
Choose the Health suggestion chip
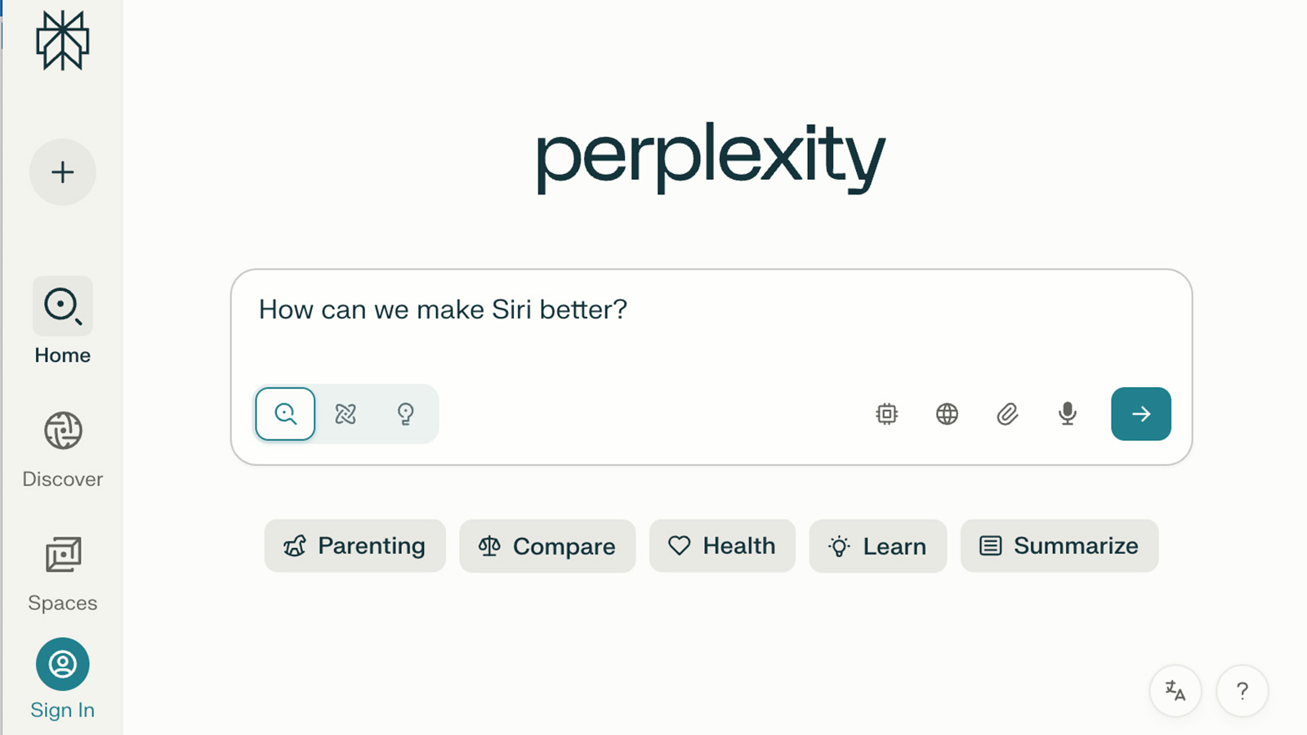point(722,546)
